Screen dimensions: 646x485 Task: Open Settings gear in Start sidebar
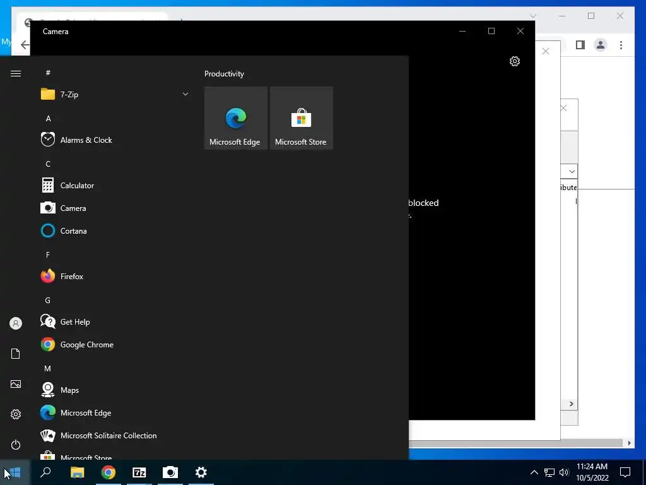16,414
